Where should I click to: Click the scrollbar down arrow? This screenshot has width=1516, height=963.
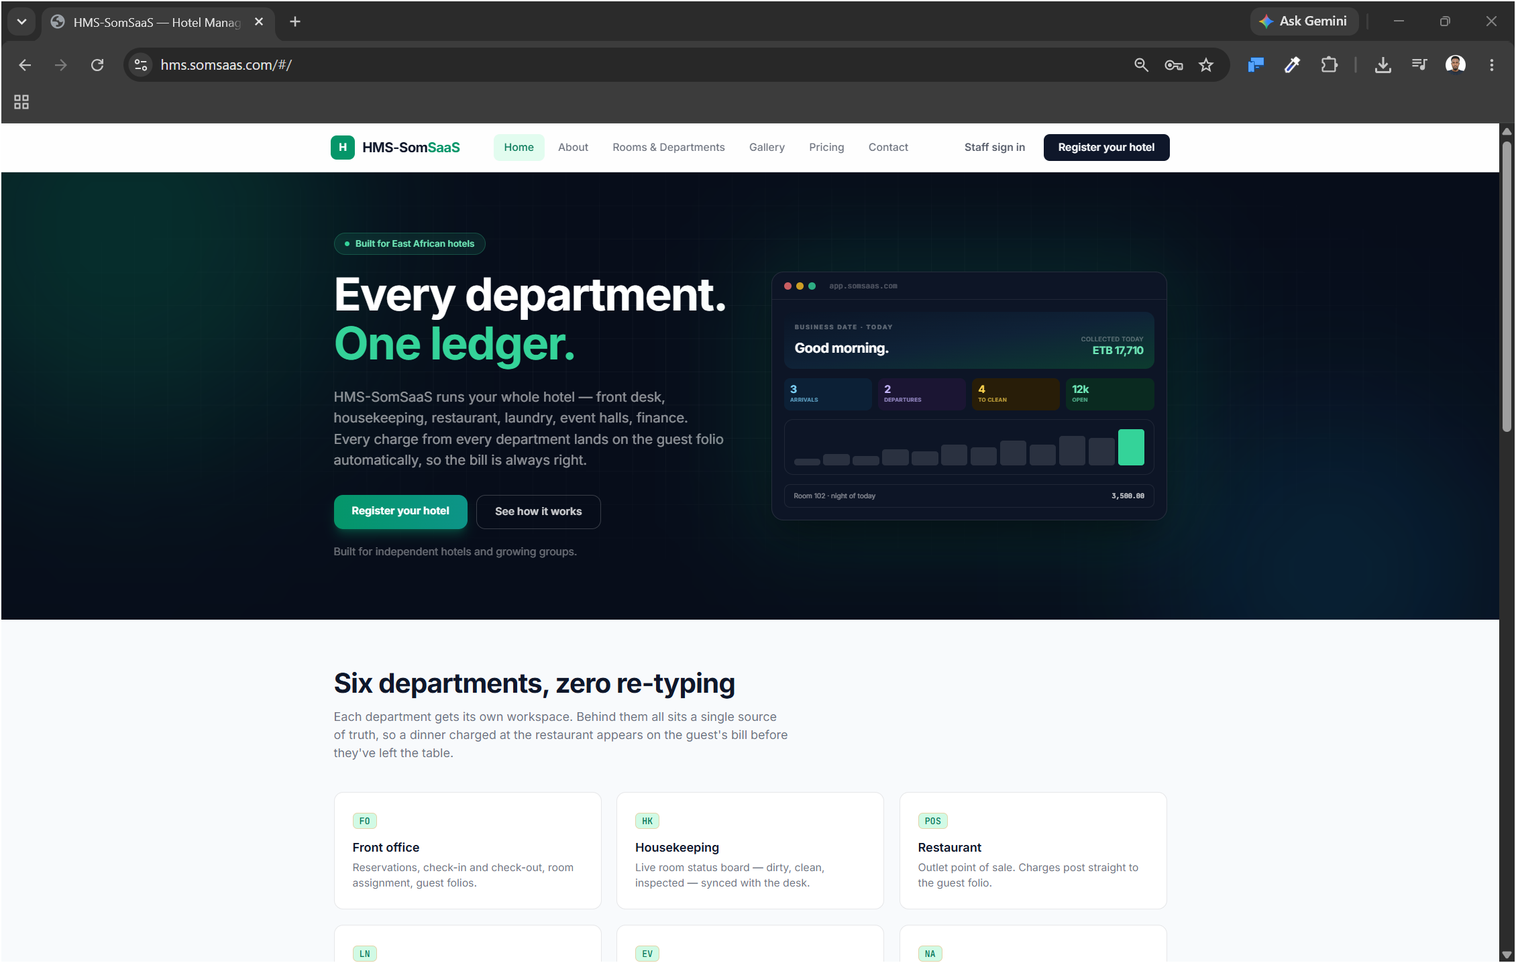pos(1507,955)
